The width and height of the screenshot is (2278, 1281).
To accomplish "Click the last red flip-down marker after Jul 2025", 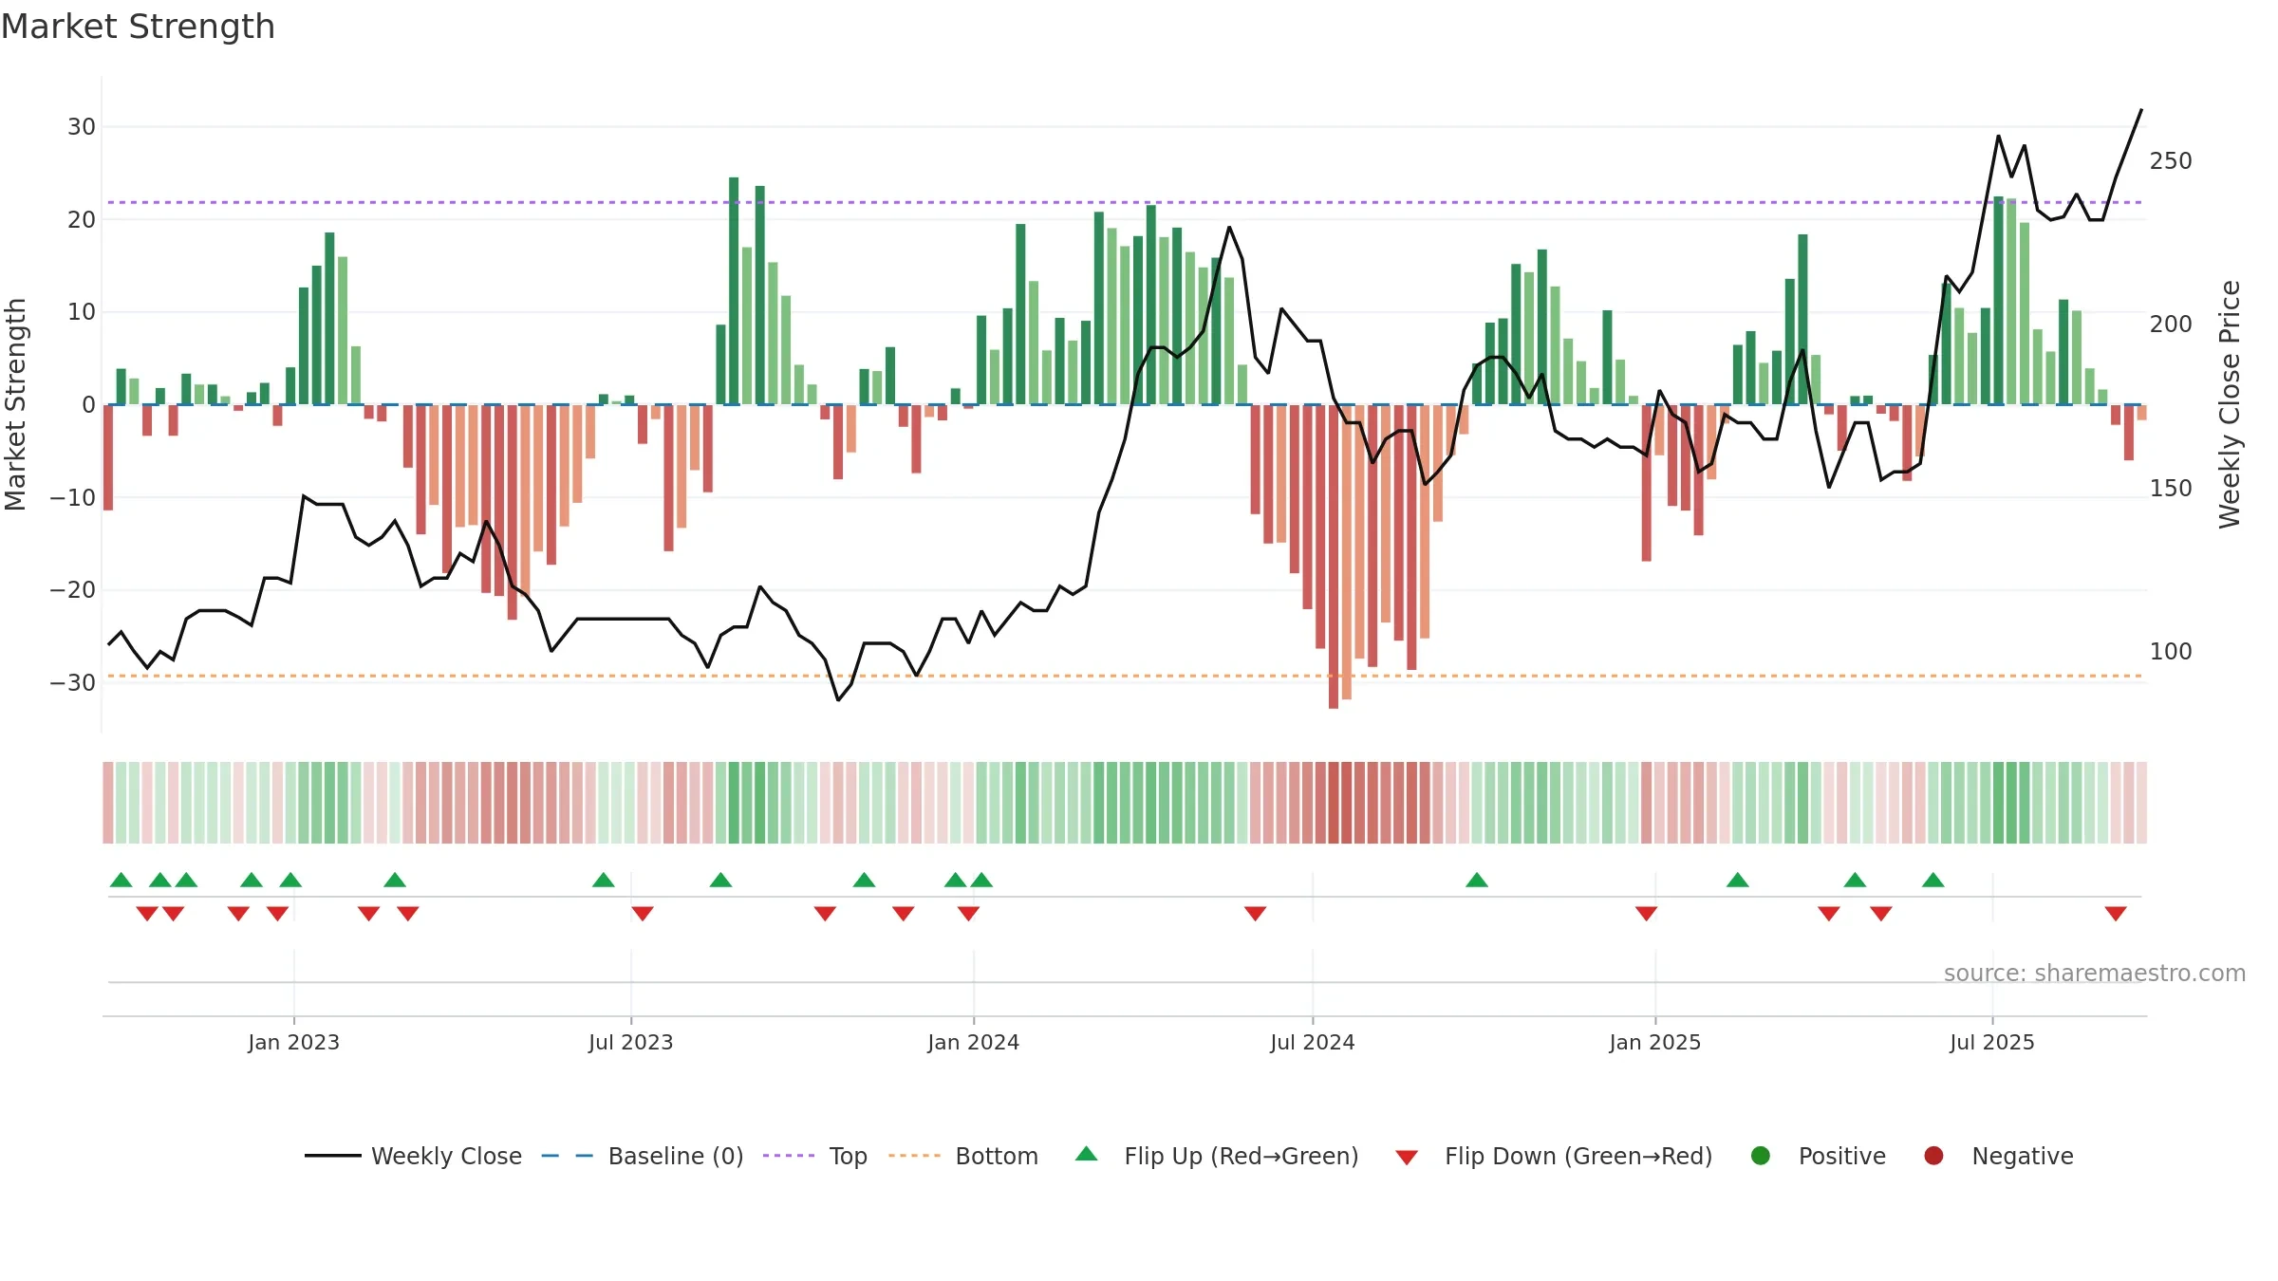I will [x=2116, y=914].
